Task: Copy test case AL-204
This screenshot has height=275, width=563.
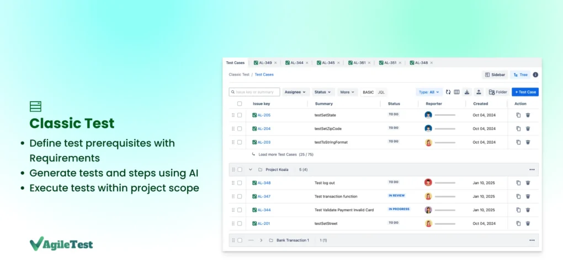Action: coord(518,129)
